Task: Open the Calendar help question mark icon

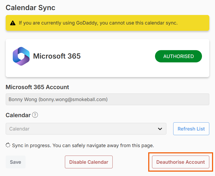Action: tap(35, 115)
